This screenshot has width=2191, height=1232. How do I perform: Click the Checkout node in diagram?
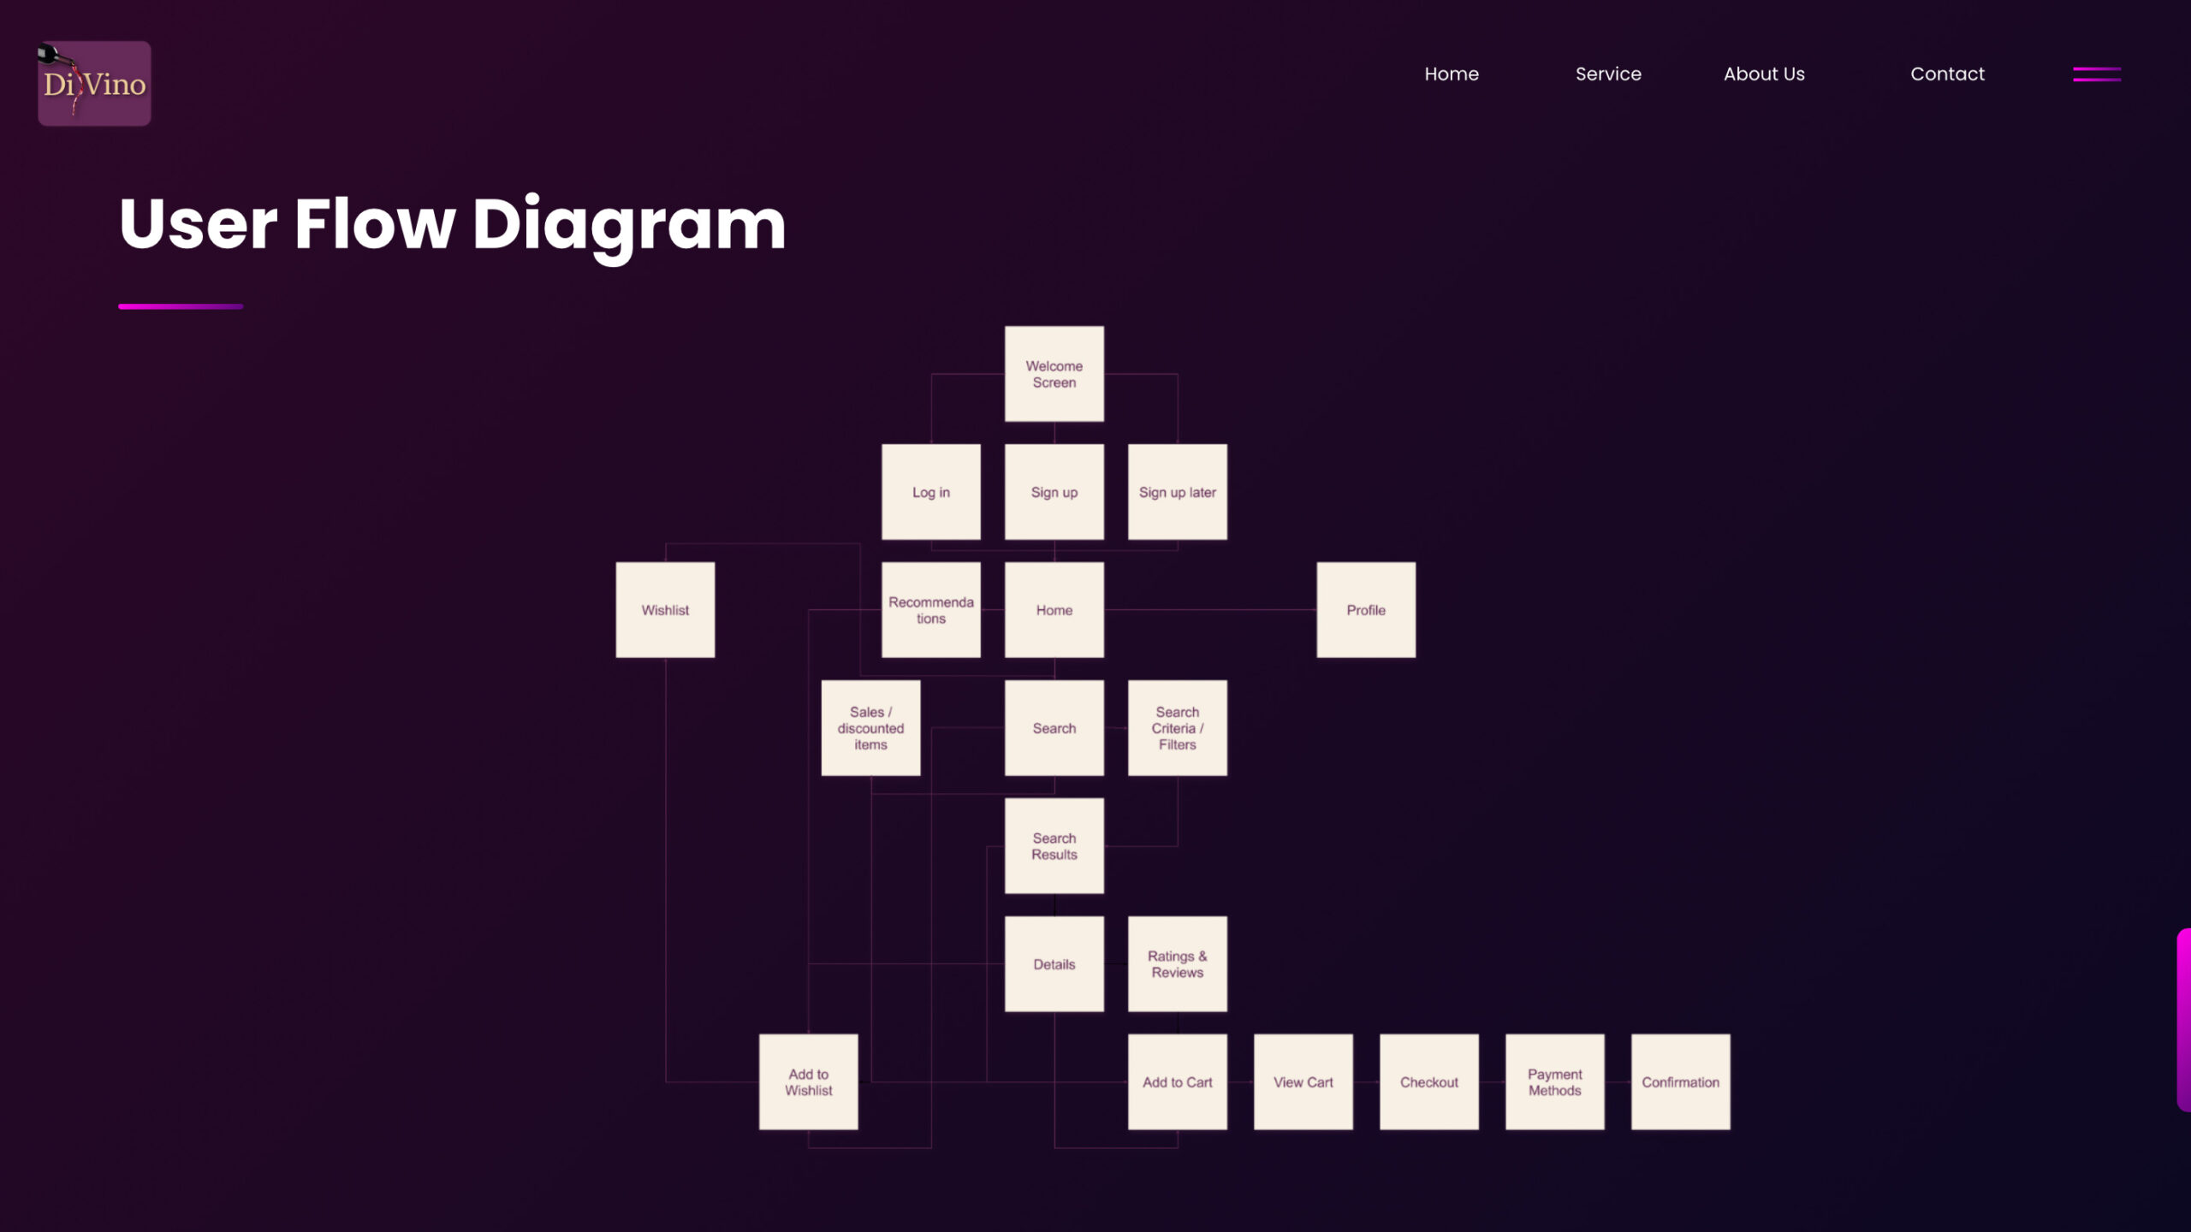pos(1428,1081)
